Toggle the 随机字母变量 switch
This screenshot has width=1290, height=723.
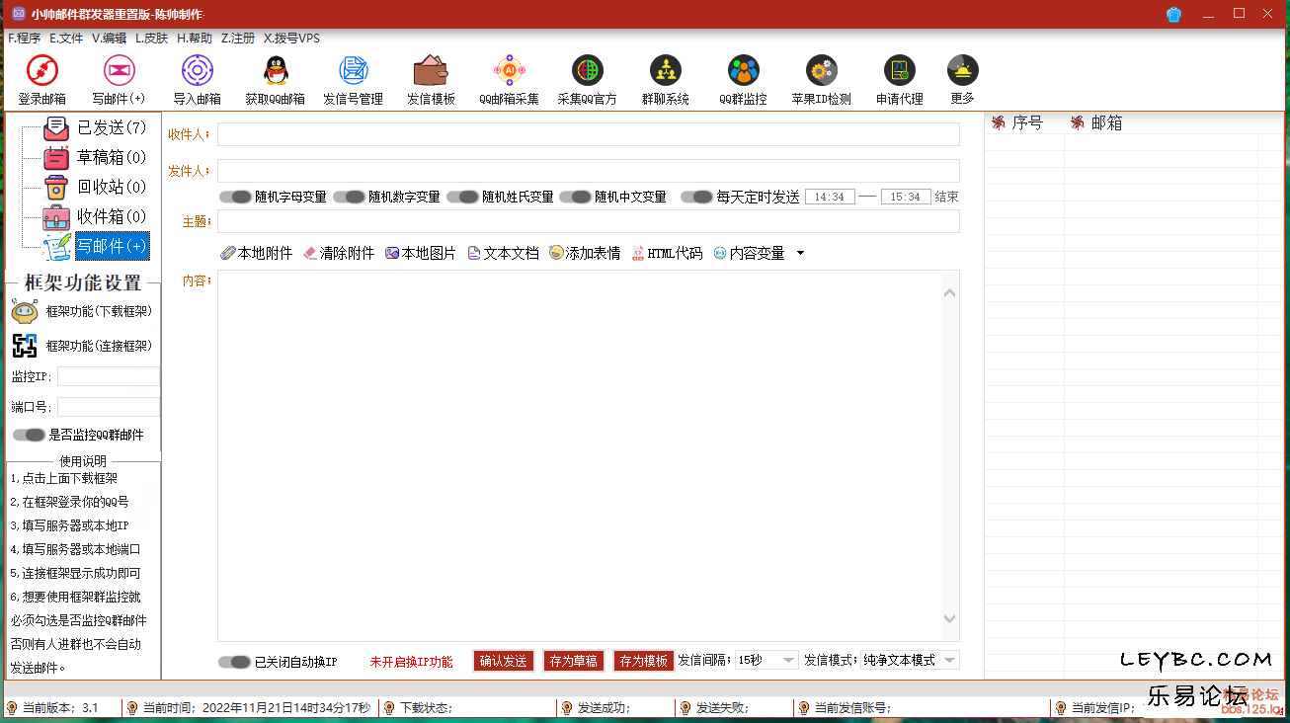(235, 197)
